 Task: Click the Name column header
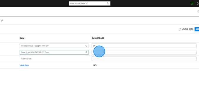22,38
